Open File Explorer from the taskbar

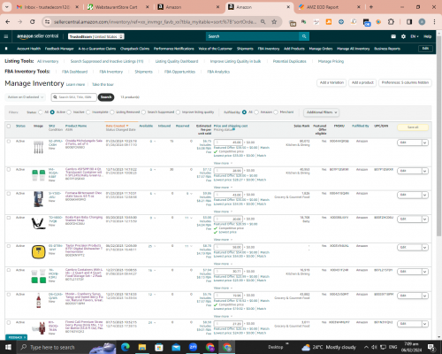tap(142, 347)
